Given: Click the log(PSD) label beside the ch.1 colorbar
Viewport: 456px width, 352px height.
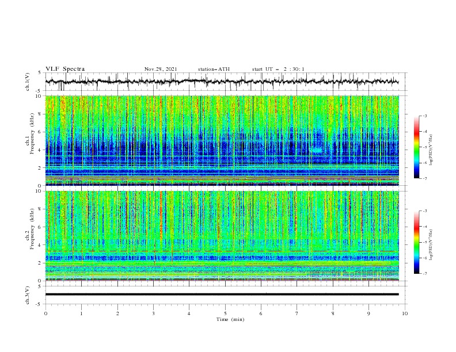Looking at the screenshot, I should point(431,150).
